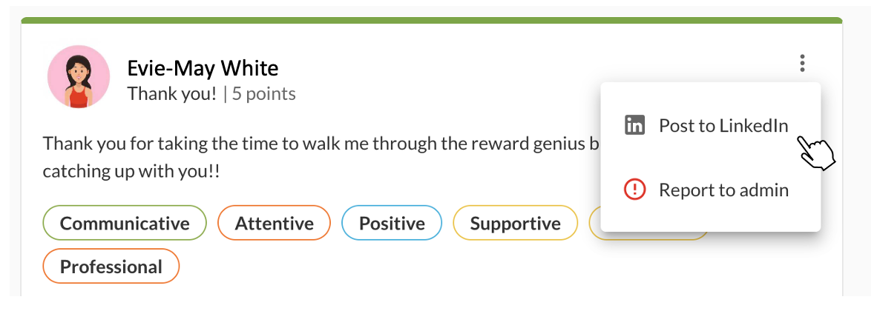The width and height of the screenshot is (877, 311).
Task: Click the 5 points label
Action: click(263, 94)
